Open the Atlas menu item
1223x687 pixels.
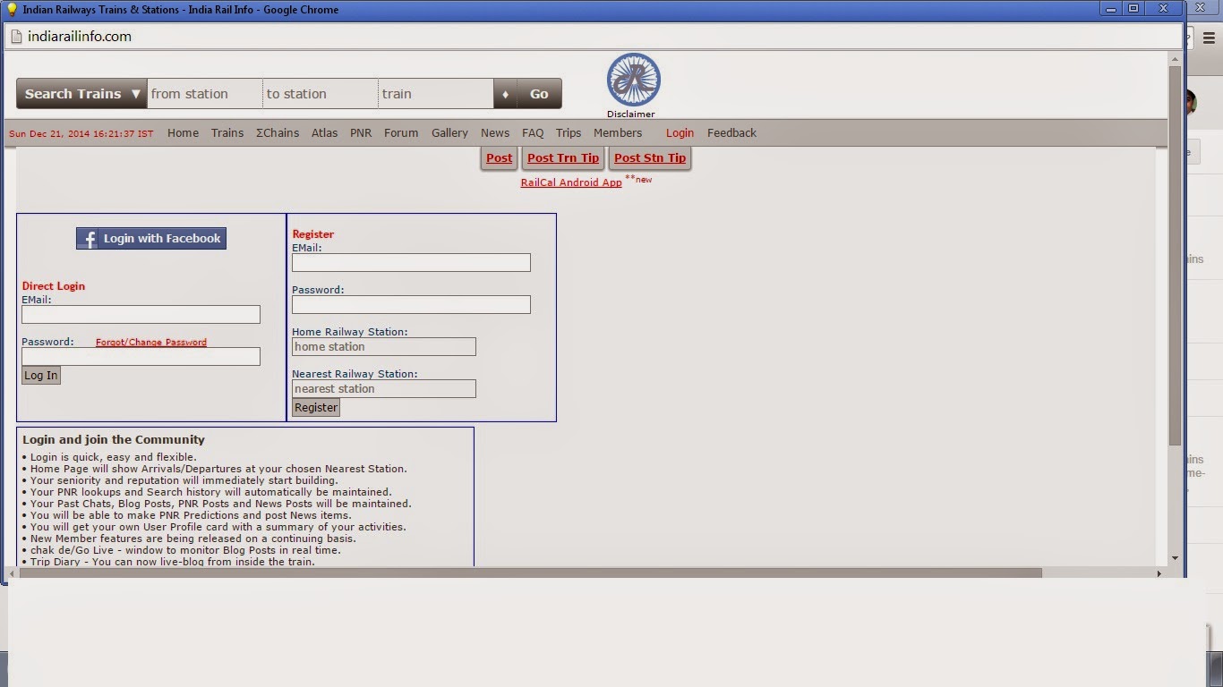(324, 132)
